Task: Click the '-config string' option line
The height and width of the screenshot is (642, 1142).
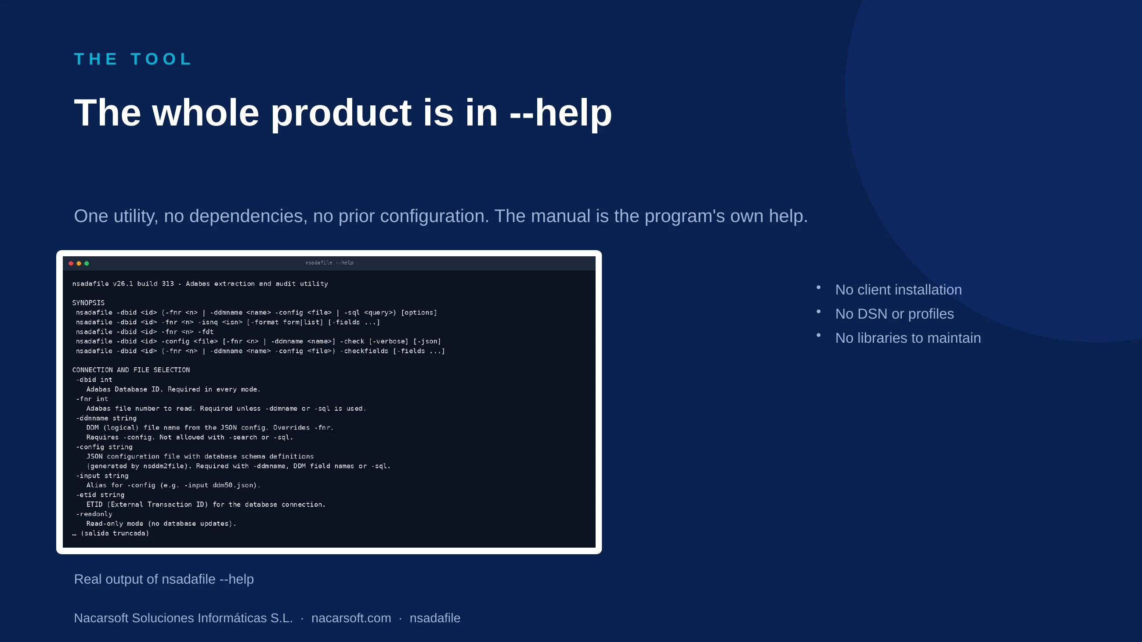Action: click(104, 447)
